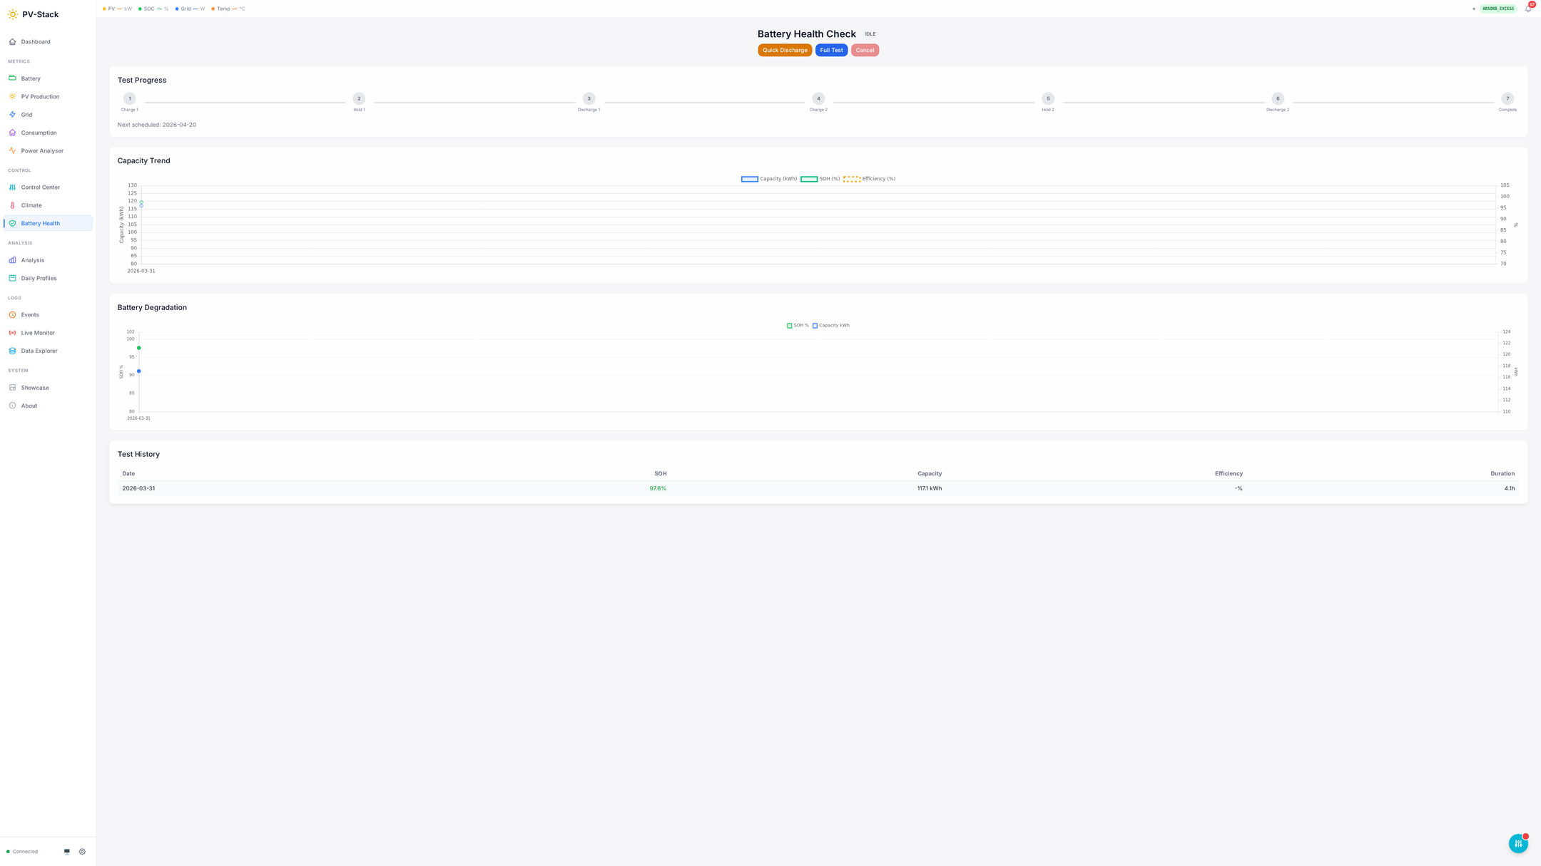Toggle the Capacity (kWh) legend series
This screenshot has width=1541, height=866.
[x=769, y=179]
